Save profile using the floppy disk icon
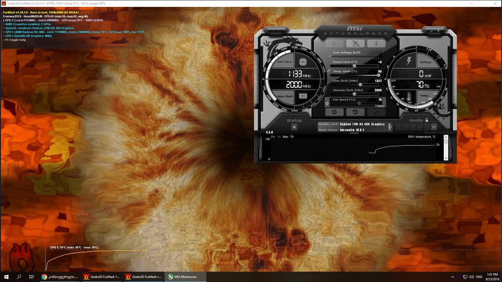The height and width of the screenshot is (282, 502). [x=434, y=127]
